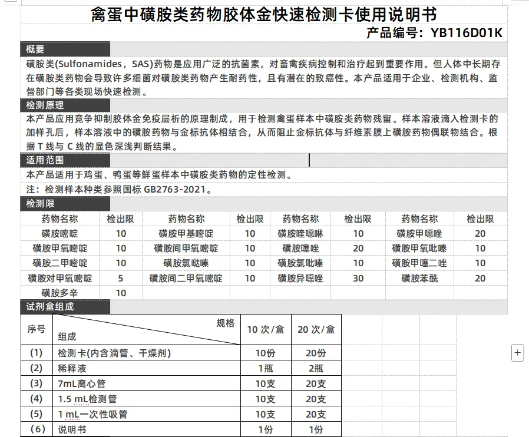Click the 7mL离心管 row label

[82, 383]
